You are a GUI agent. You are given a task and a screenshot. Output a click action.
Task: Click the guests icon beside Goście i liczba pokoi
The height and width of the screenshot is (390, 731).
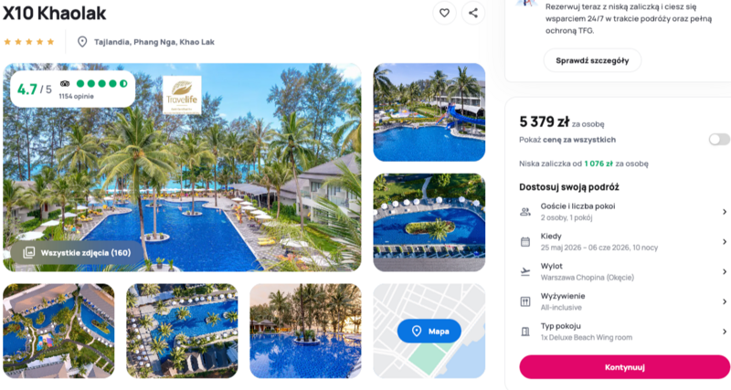tap(525, 212)
